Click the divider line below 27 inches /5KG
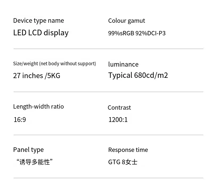 pyautogui.click(x=108, y=92)
